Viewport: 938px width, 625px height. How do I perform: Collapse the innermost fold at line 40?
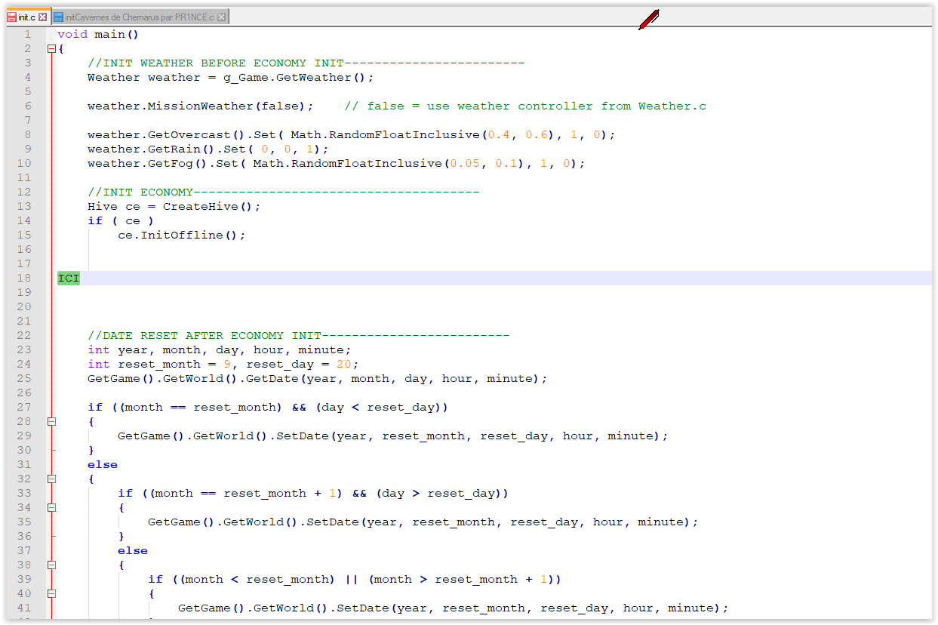point(51,593)
